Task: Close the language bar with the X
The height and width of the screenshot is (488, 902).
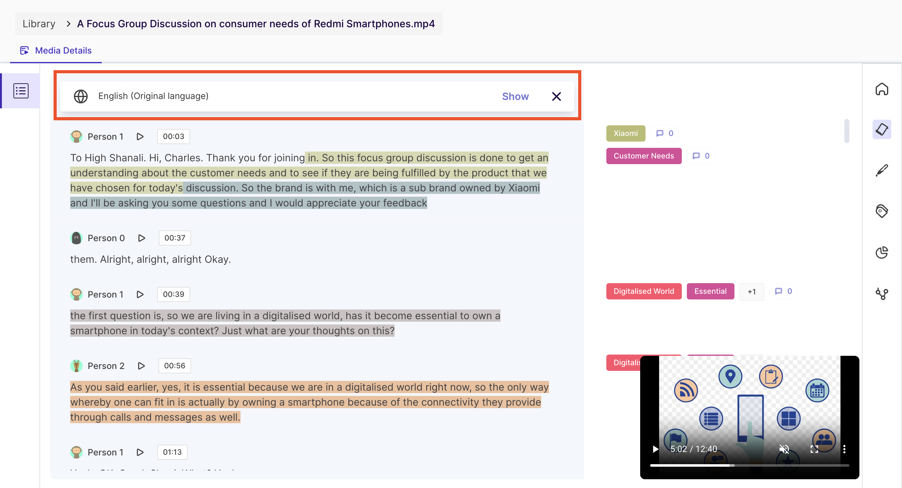Action: click(x=556, y=96)
